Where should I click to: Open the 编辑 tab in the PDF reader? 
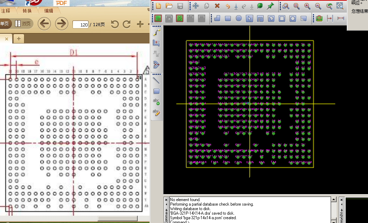pos(49,11)
